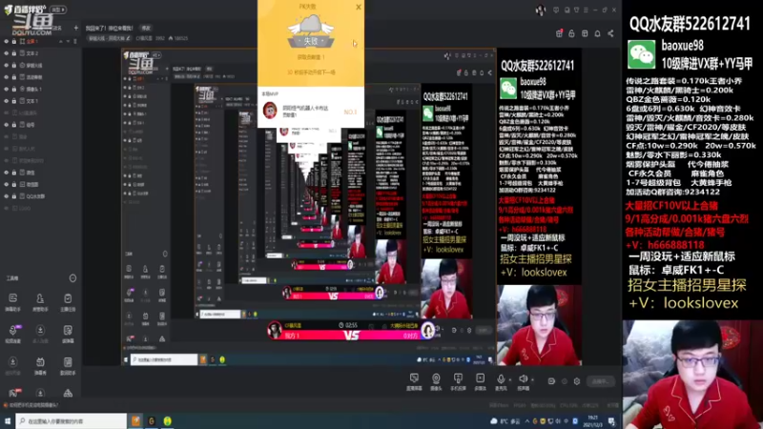Unlock the 文本 2 source lock icon

pyautogui.click(x=14, y=53)
